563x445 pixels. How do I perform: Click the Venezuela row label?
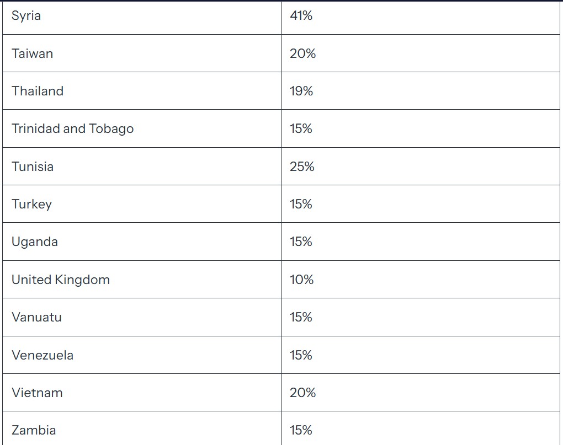click(142, 355)
